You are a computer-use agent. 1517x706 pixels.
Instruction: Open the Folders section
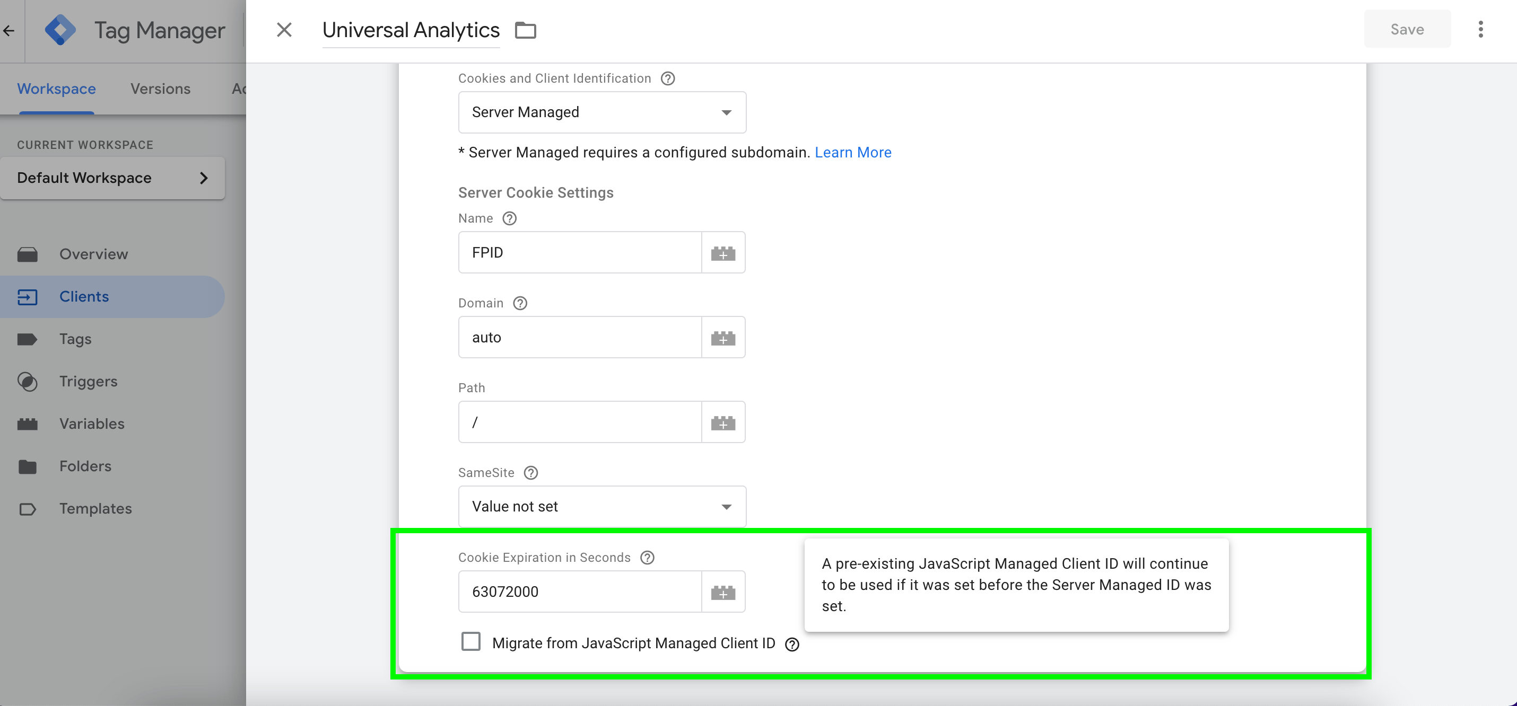(112, 466)
